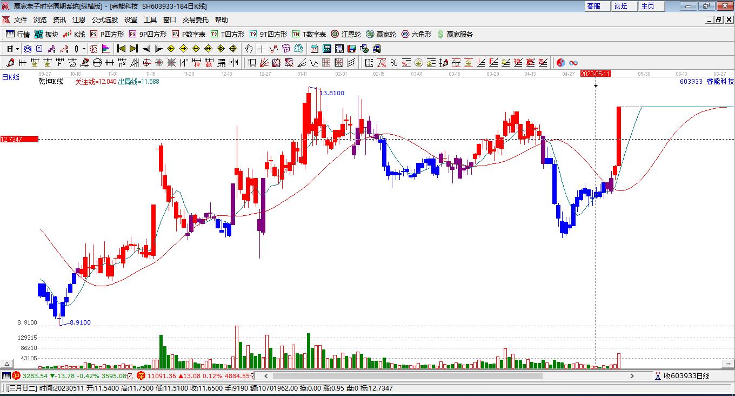735x396 pixels.
Task: Click the up-triangle button beside the volume panel
Action: (x=8, y=364)
